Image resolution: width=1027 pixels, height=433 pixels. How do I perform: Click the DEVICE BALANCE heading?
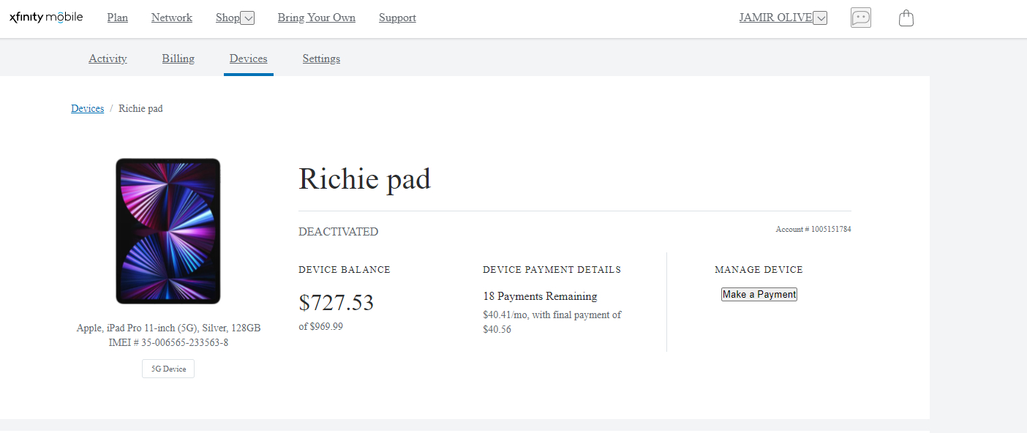345,270
